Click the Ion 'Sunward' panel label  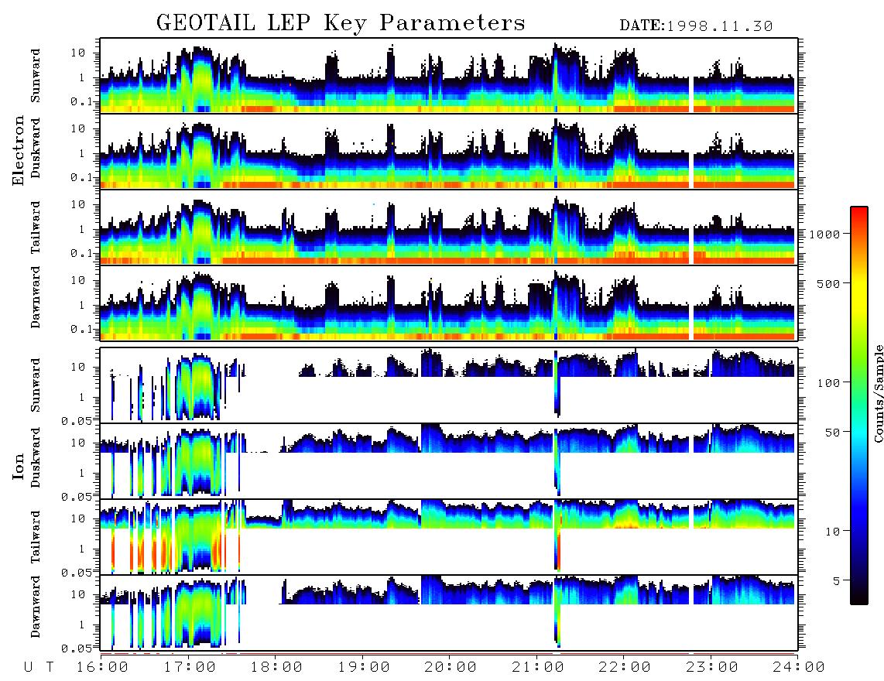[36, 385]
